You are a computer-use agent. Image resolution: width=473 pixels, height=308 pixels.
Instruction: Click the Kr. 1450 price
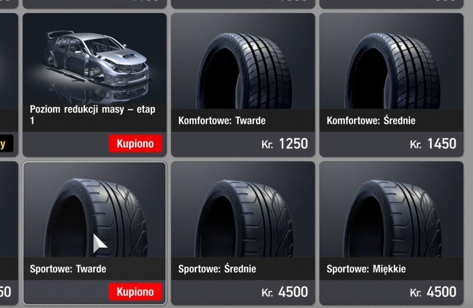coord(433,144)
